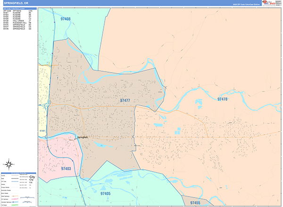Click the lower scale bar in the legend
The width and height of the screenshot is (283, 207).
27,202
